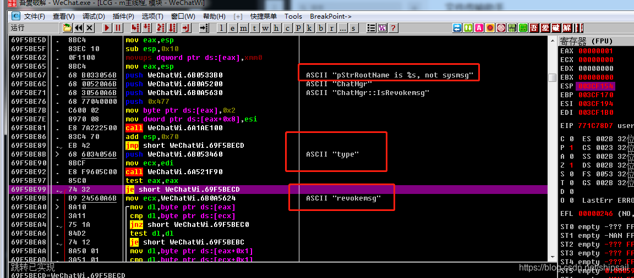Screen dimensions: 634x278
Task: Click the disassembly vertical scrollbar thumb
Action: pos(551,77)
